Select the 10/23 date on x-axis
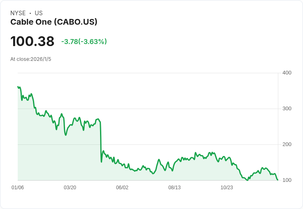The width and height of the screenshot is (303, 209). click(227, 188)
